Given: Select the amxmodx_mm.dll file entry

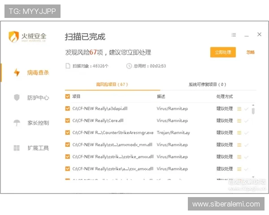Looking at the screenshot, I should click(x=113, y=145).
